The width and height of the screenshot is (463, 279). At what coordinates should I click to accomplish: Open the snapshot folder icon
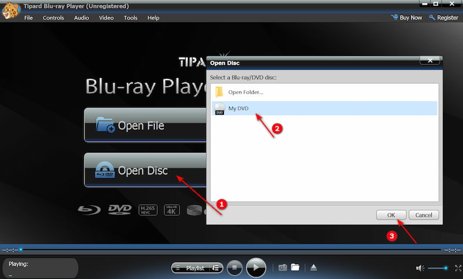295,267
